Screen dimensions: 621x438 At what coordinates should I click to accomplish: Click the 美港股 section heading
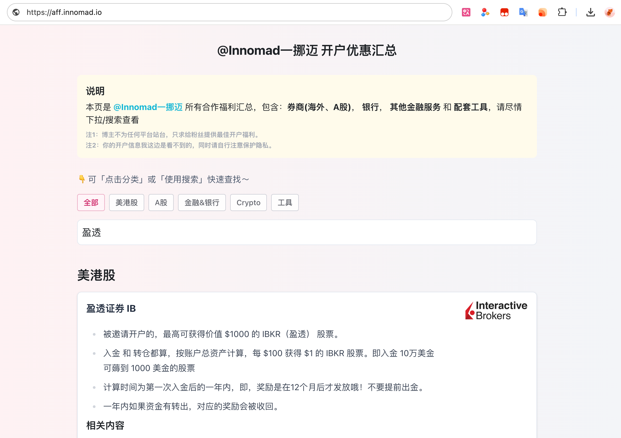point(96,275)
